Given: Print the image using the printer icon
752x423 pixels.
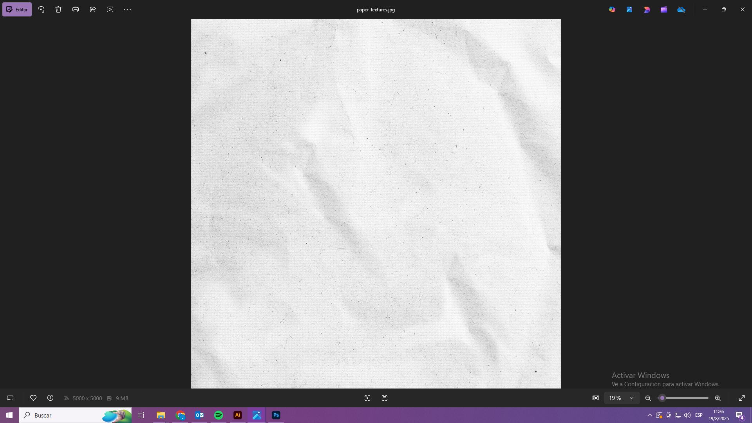Looking at the screenshot, I should point(76,9).
